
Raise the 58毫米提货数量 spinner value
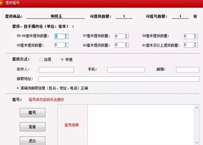(195, 35)
